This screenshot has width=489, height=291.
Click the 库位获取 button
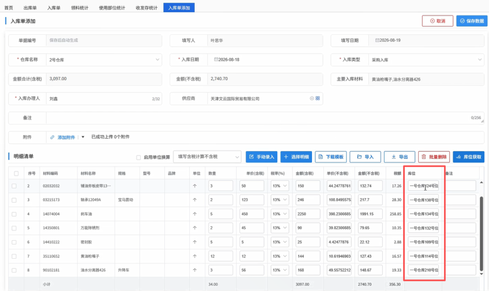click(469, 157)
